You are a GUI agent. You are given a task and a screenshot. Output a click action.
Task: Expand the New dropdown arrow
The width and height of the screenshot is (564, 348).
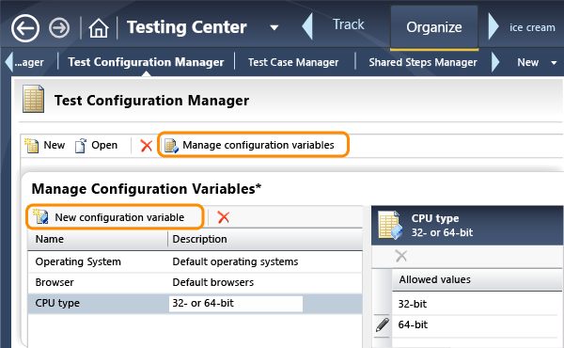point(554,63)
